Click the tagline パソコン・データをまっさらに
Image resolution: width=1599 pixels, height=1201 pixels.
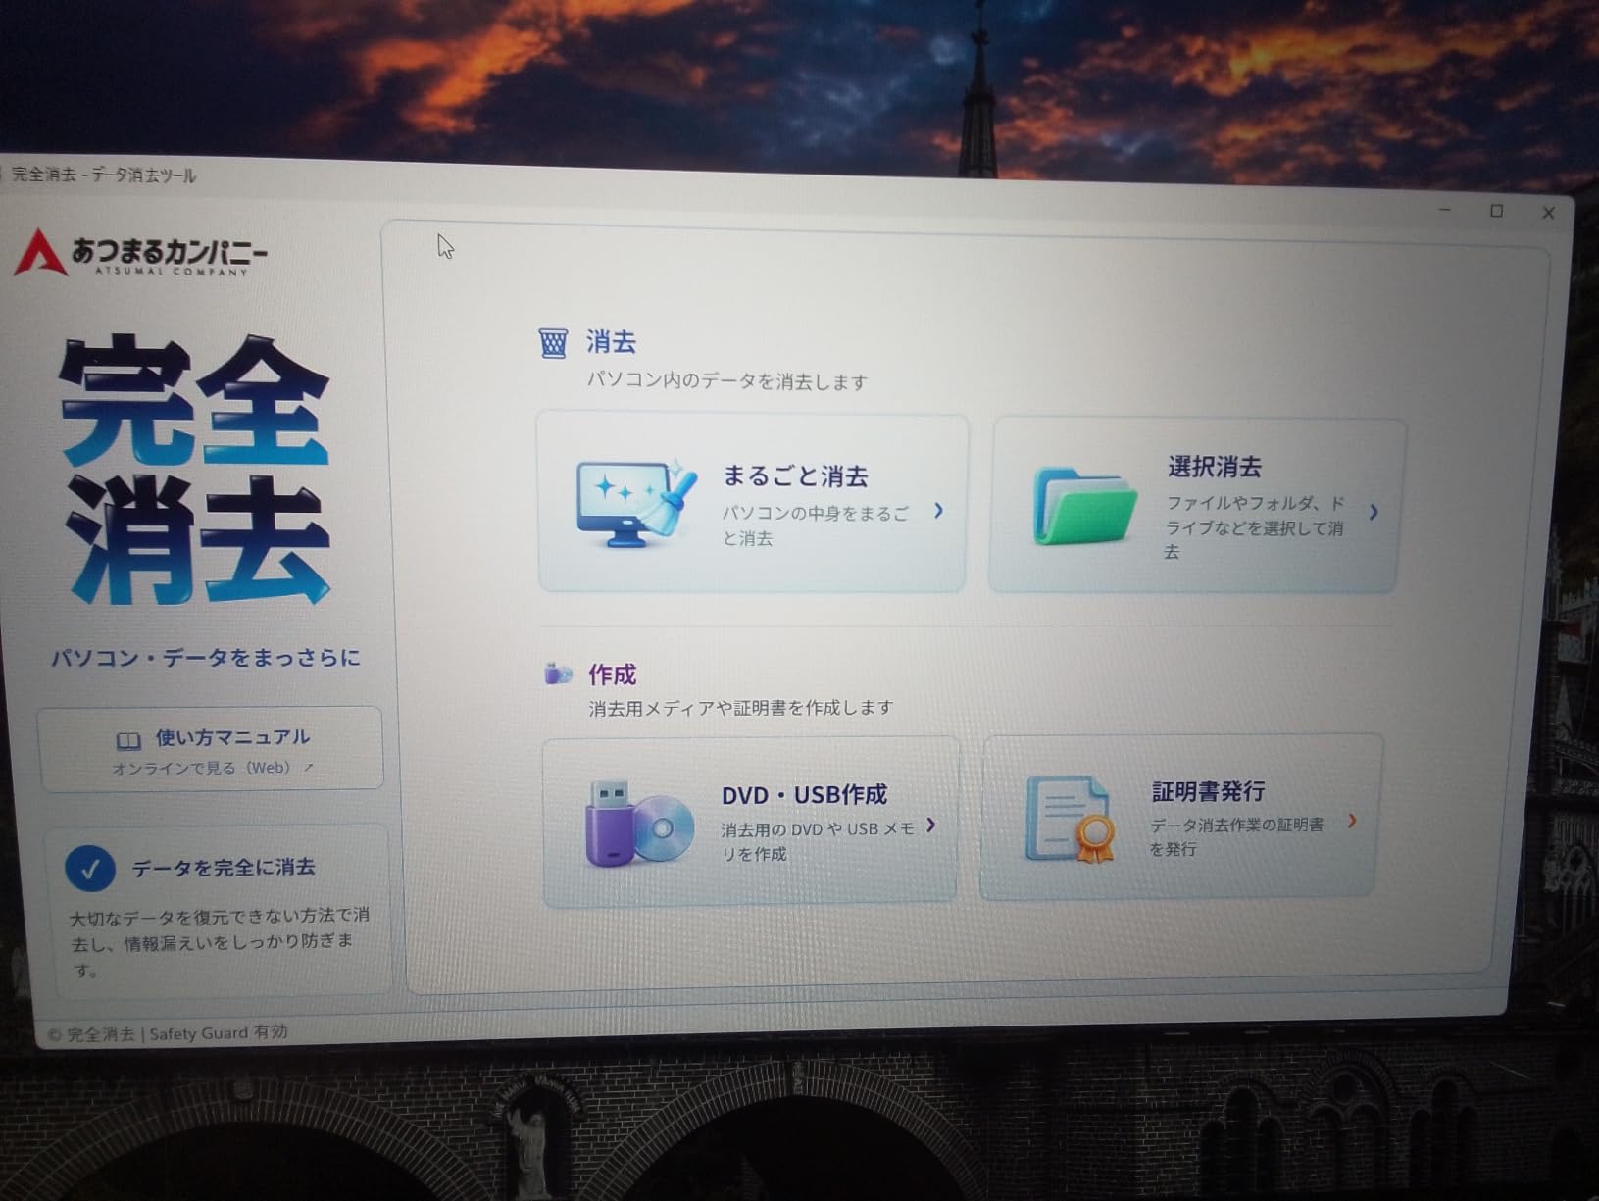(206, 658)
